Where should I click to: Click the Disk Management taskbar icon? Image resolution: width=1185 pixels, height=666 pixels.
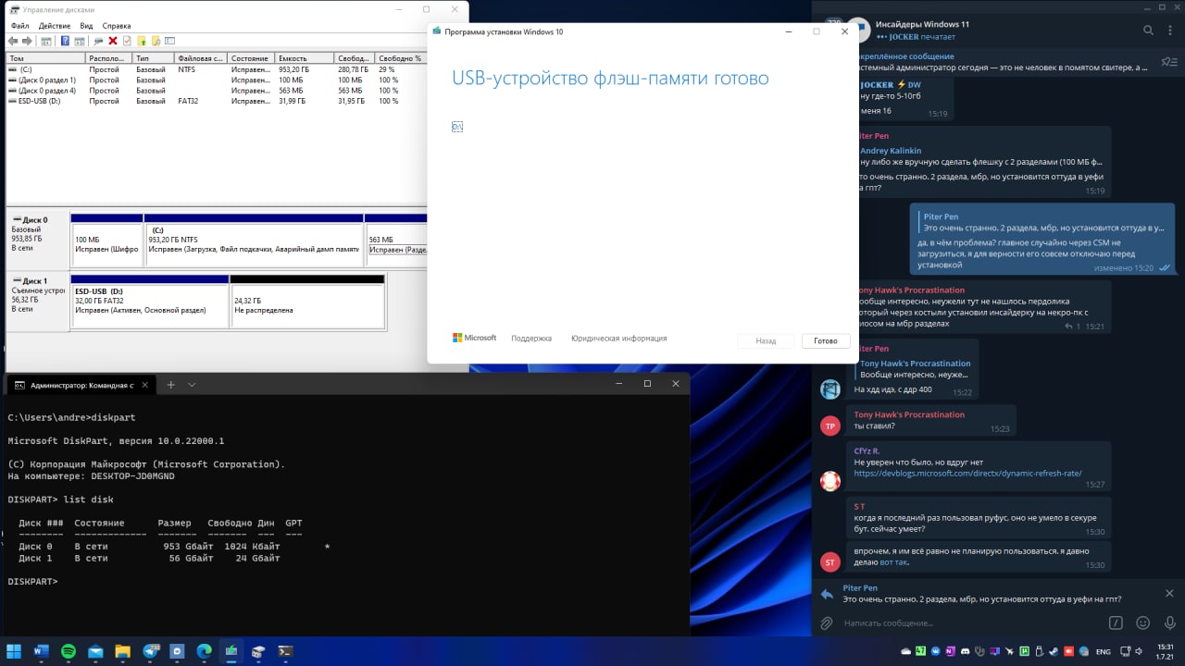[258, 651]
